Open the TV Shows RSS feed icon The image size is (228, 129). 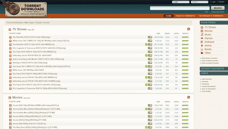(188, 29)
